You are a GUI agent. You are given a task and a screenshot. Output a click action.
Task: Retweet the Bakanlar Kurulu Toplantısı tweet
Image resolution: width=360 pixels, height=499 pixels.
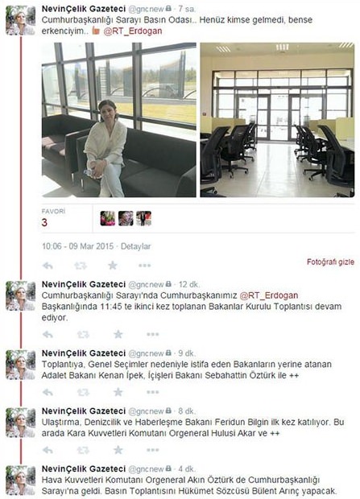pyautogui.click(x=83, y=335)
